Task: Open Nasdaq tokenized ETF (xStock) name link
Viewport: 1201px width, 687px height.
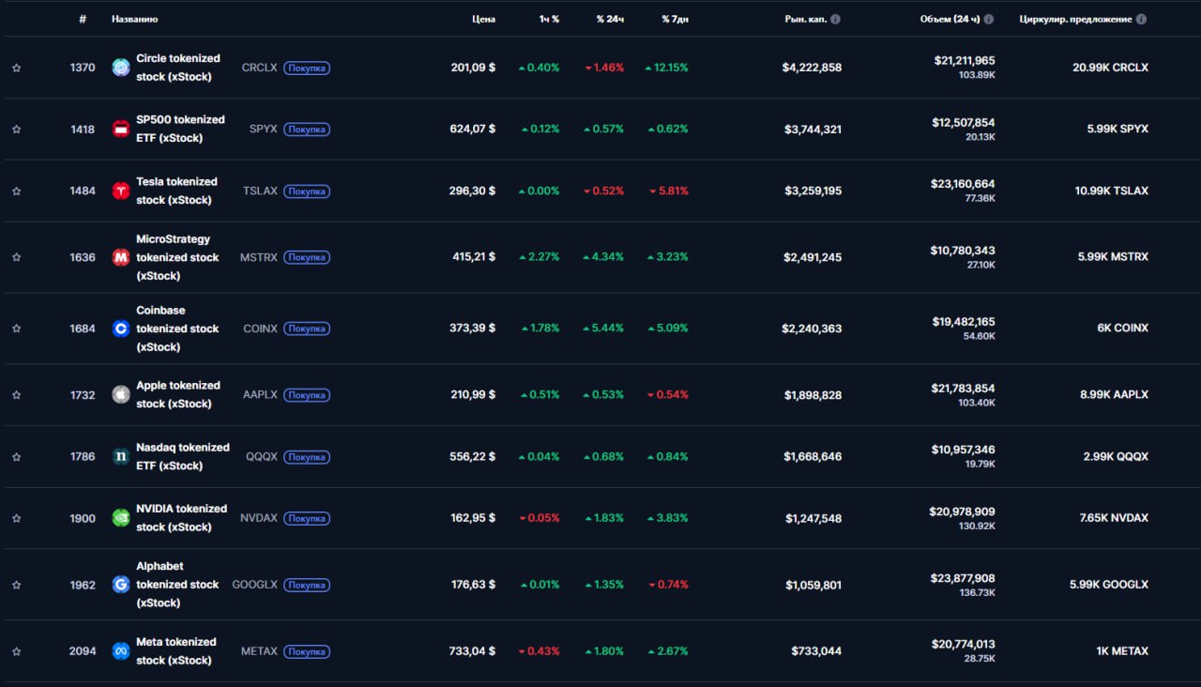Action: pyautogui.click(x=183, y=456)
